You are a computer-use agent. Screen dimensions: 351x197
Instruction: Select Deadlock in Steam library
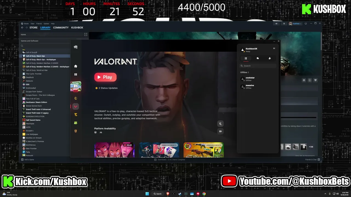30,77
